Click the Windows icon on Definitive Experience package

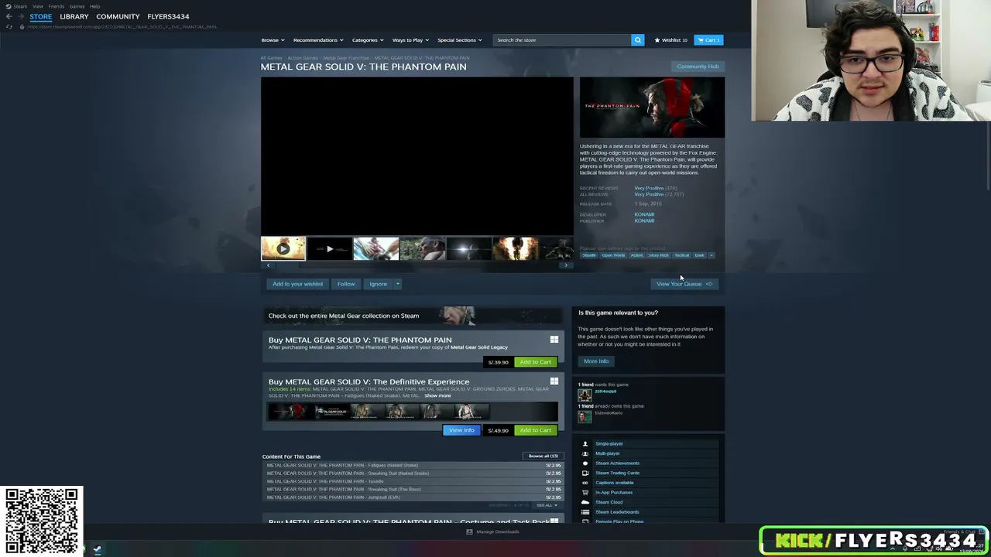(554, 381)
